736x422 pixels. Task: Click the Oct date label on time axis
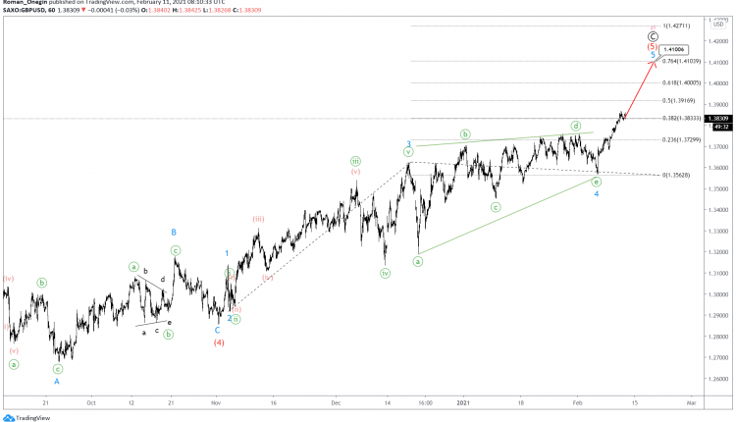coord(91,402)
